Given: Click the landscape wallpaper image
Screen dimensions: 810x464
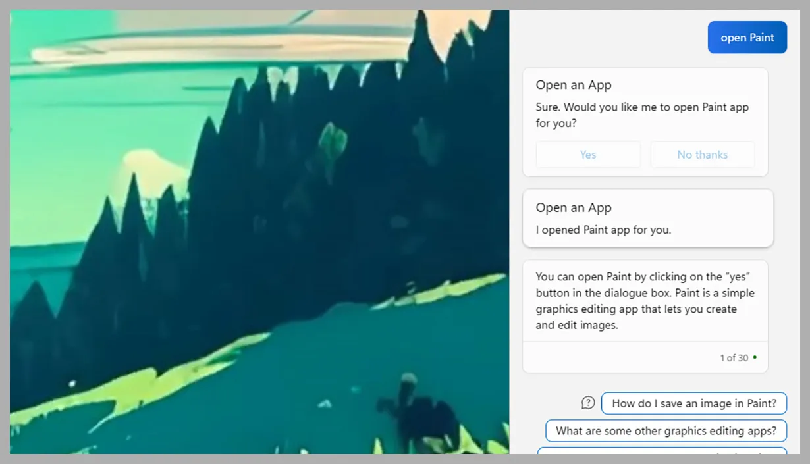Looking at the screenshot, I should (259, 232).
